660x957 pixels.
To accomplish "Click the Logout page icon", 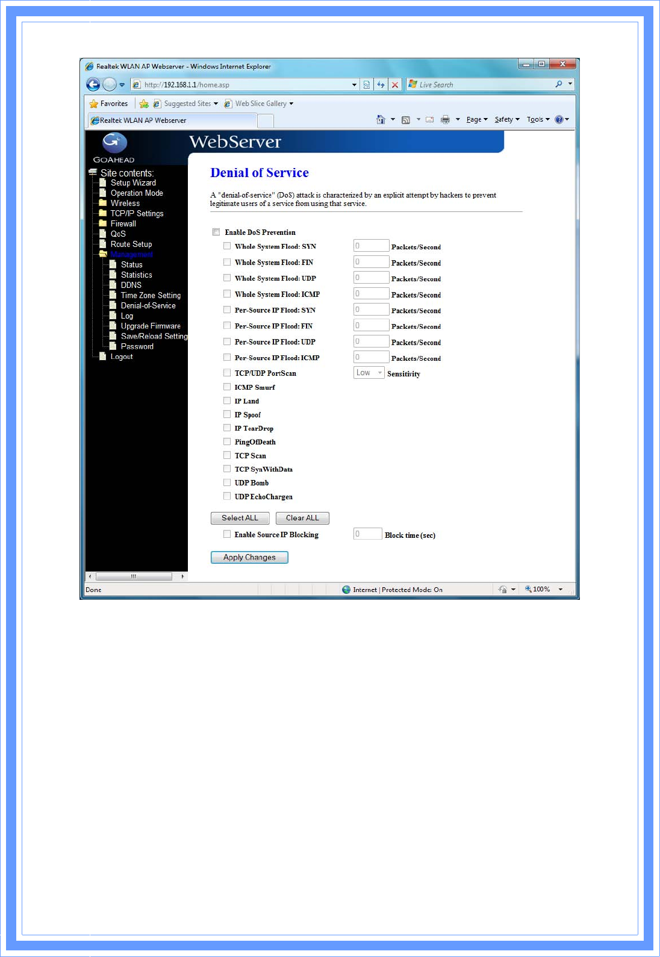I will coord(103,357).
